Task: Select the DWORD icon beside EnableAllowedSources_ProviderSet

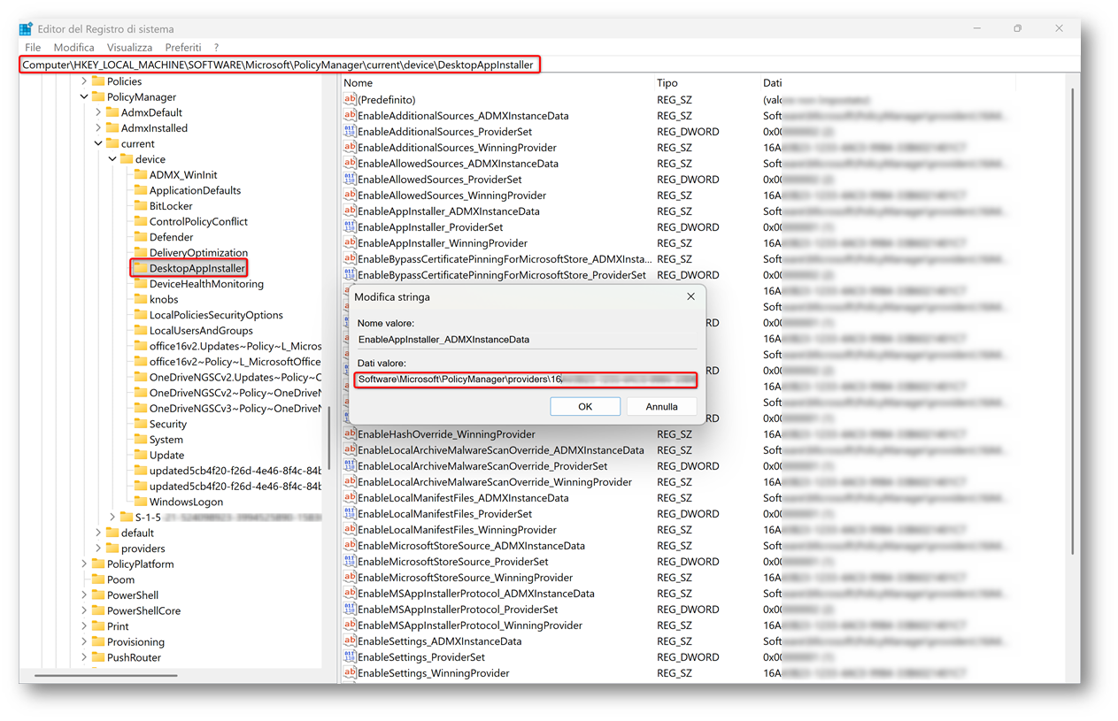Action: point(350,180)
